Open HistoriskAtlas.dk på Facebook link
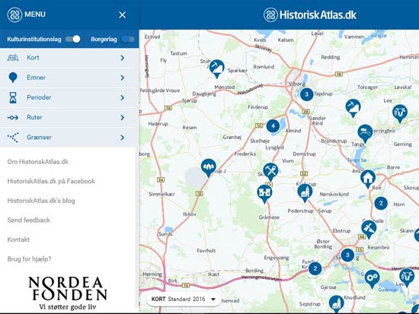This screenshot has height=314, width=419. (x=51, y=181)
